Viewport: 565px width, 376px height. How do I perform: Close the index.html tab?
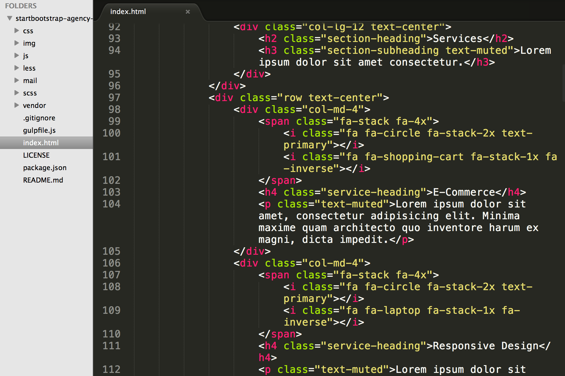point(188,12)
